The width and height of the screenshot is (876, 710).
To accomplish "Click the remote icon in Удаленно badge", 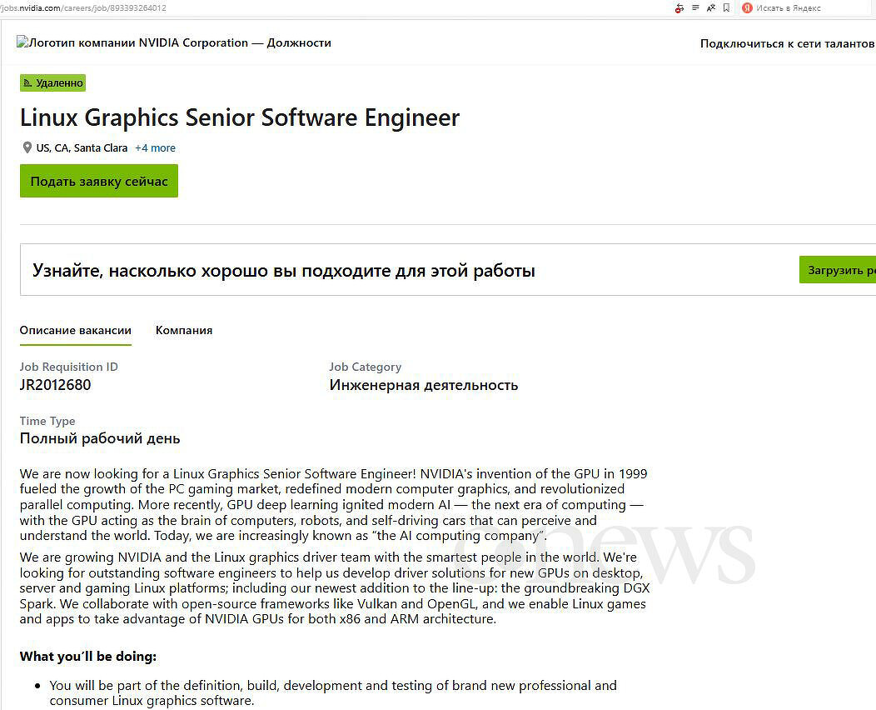I will pyautogui.click(x=28, y=83).
